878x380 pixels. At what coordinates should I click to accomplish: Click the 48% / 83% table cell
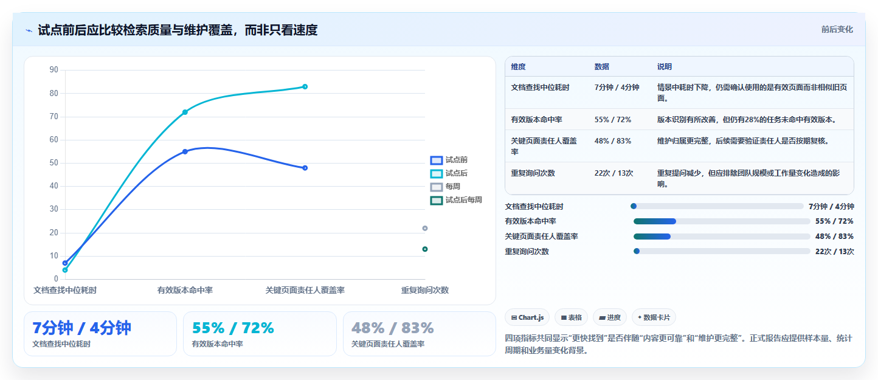[613, 141]
